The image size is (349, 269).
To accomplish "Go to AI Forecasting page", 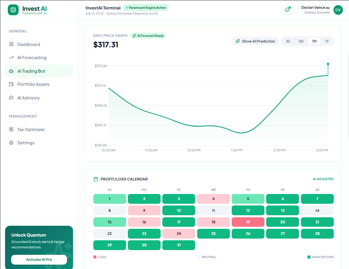I will (39, 58).
